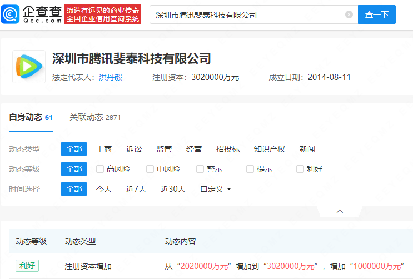Click the company title 深圳市腾讯斐泰科技有限公司
Image resolution: width=413 pixels, height=279 pixels.
tap(131, 58)
